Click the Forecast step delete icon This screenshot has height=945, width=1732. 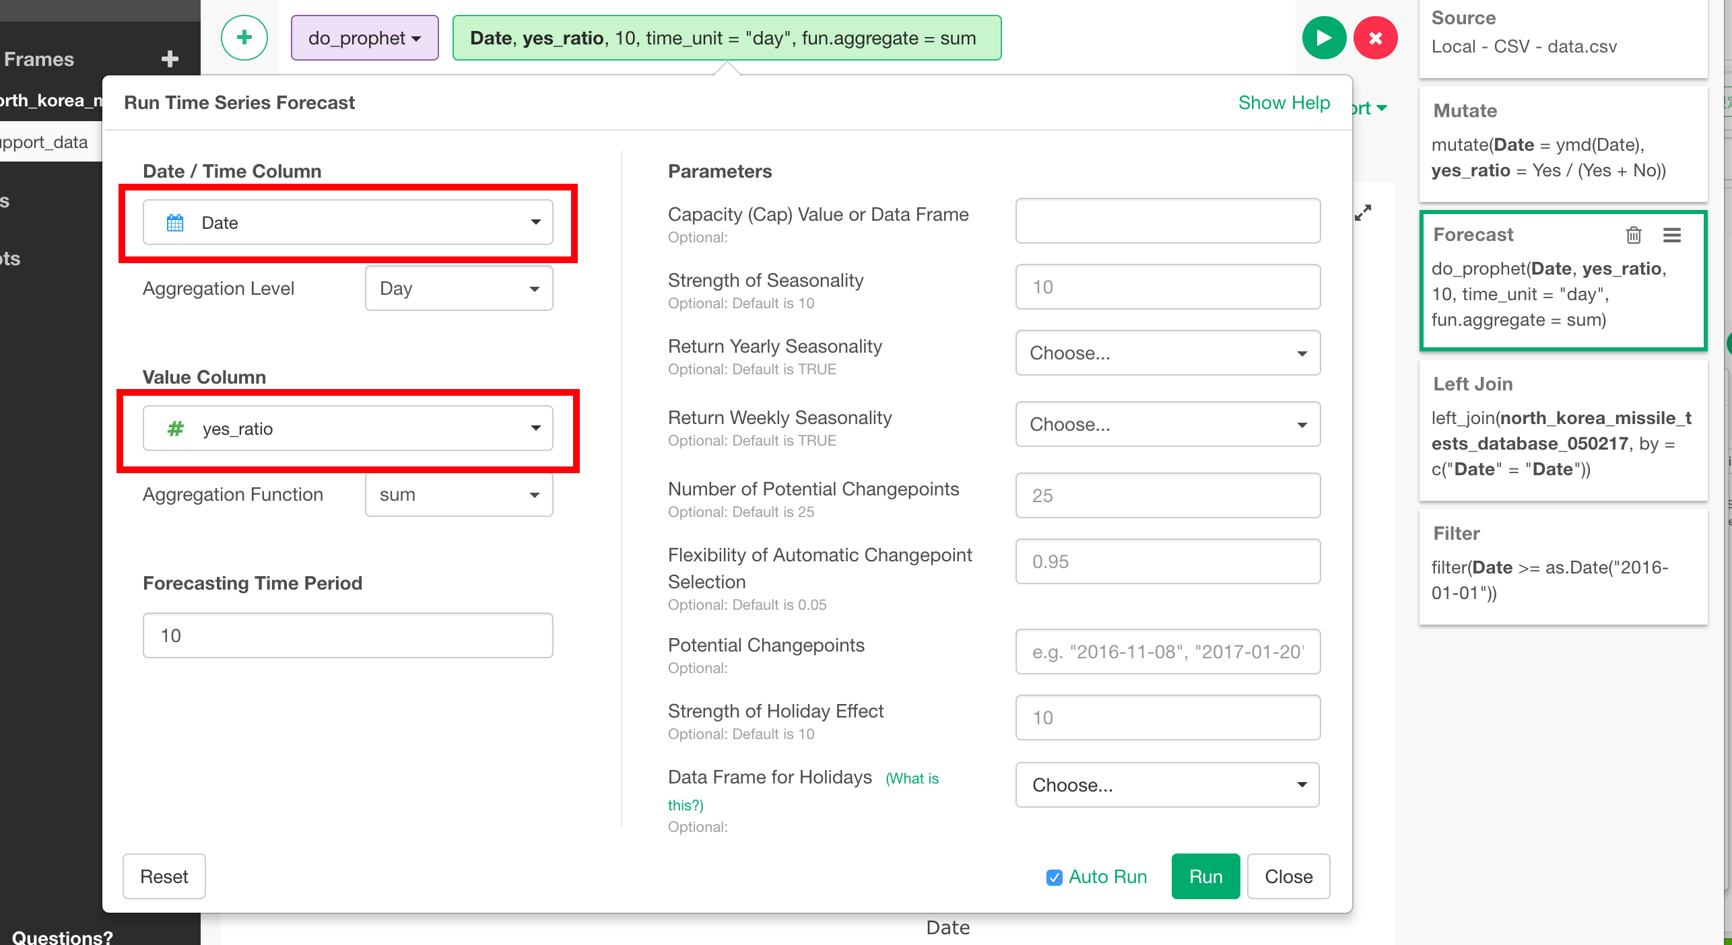(1631, 234)
